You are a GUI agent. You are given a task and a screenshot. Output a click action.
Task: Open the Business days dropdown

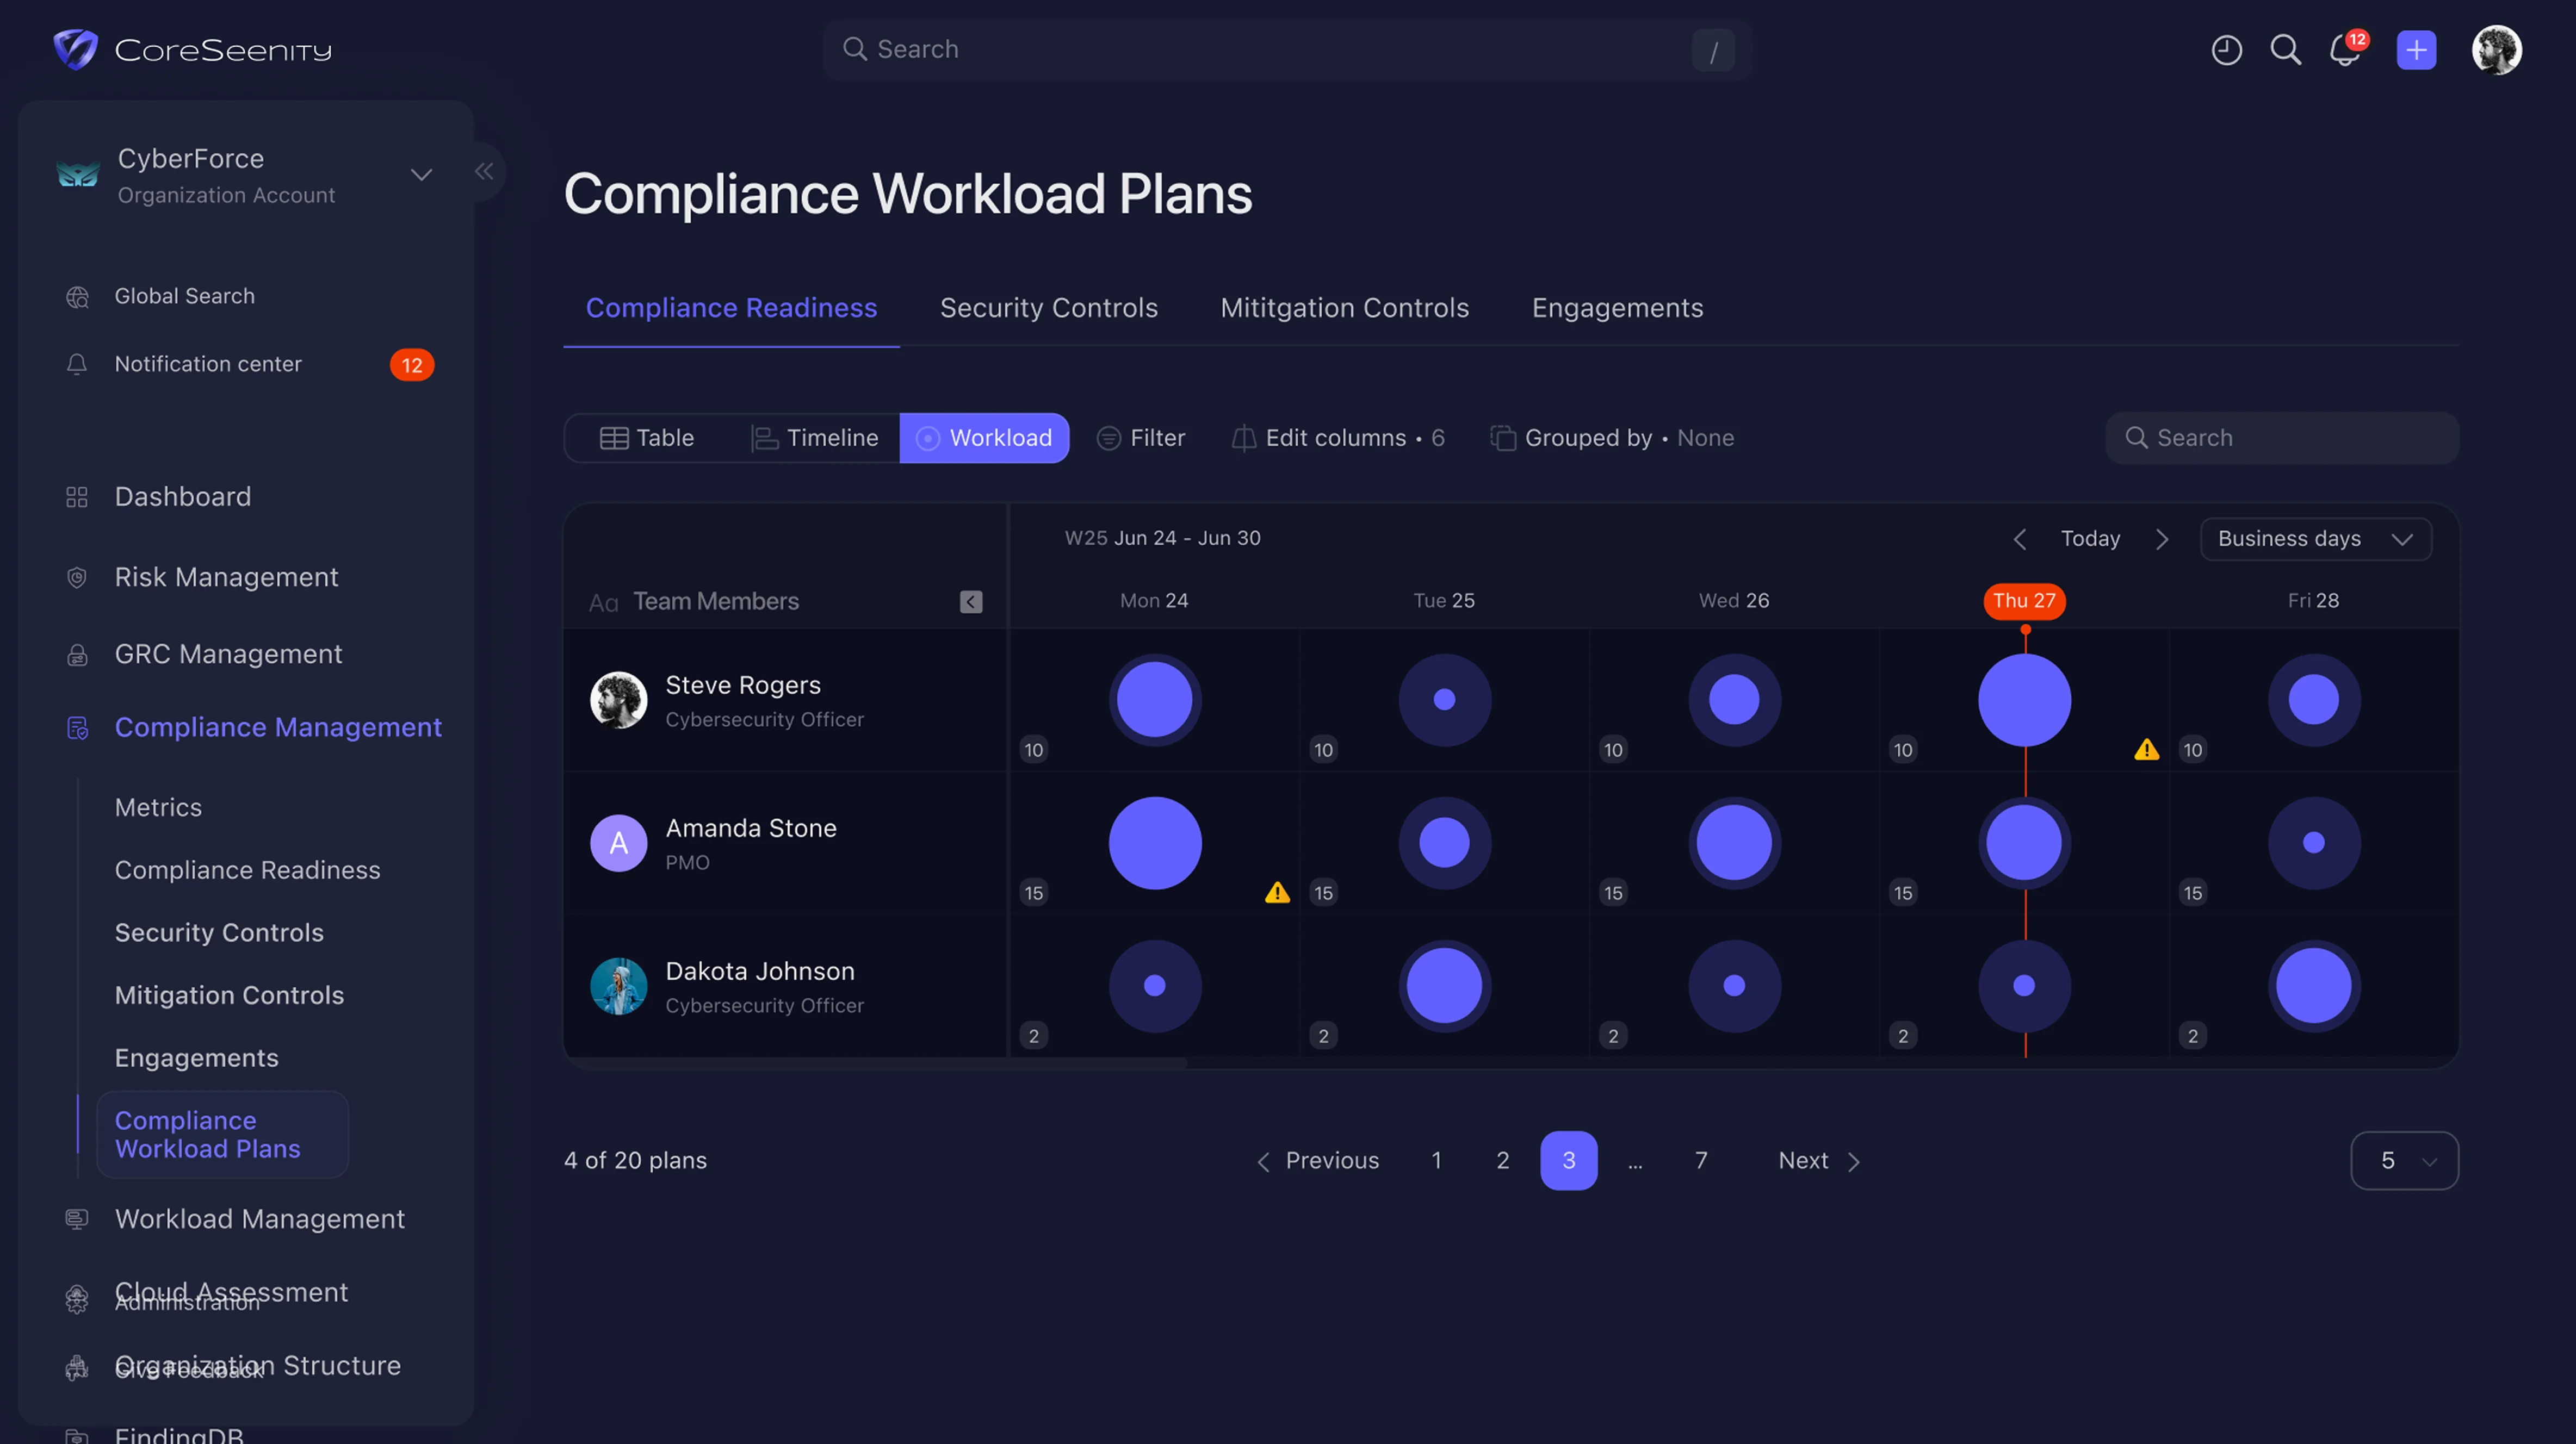pyautogui.click(x=2315, y=540)
